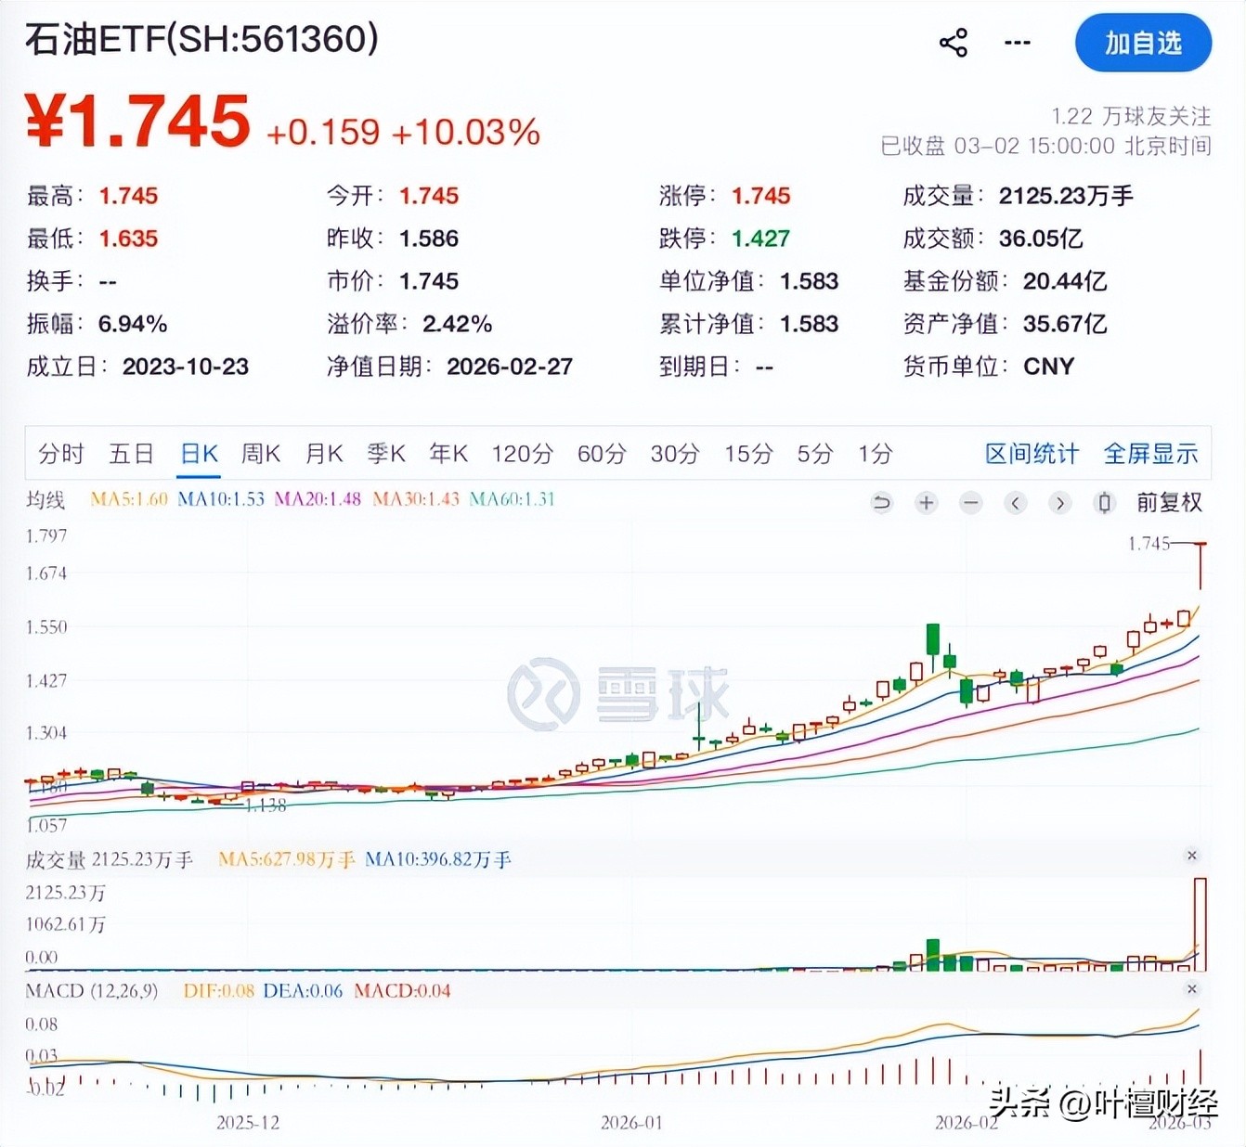Image resolution: width=1246 pixels, height=1147 pixels.
Task: Open the more options ellipsis menu
Action: pyautogui.click(x=1017, y=43)
